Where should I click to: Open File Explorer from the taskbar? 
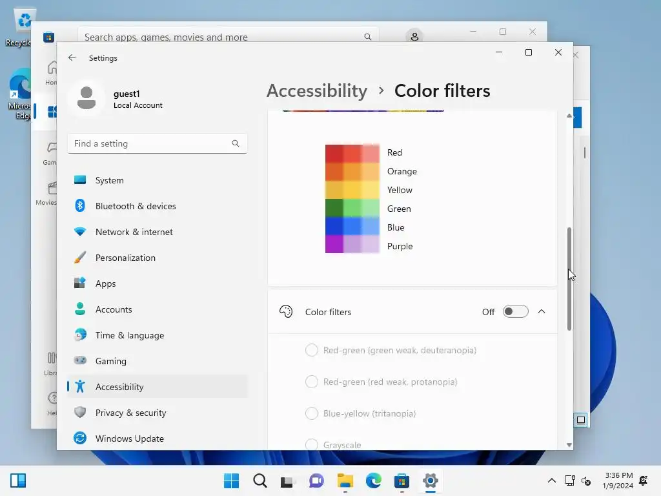[345, 480]
